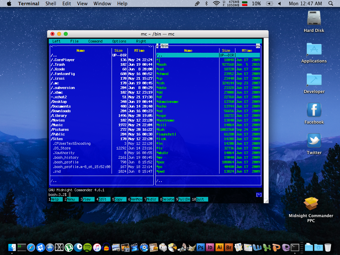This screenshot has height=255, width=340.
Task: Click the Wi-Fi status icon
Action: coord(216,3)
